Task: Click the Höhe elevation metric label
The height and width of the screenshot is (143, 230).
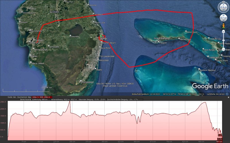Action: tap(41, 97)
